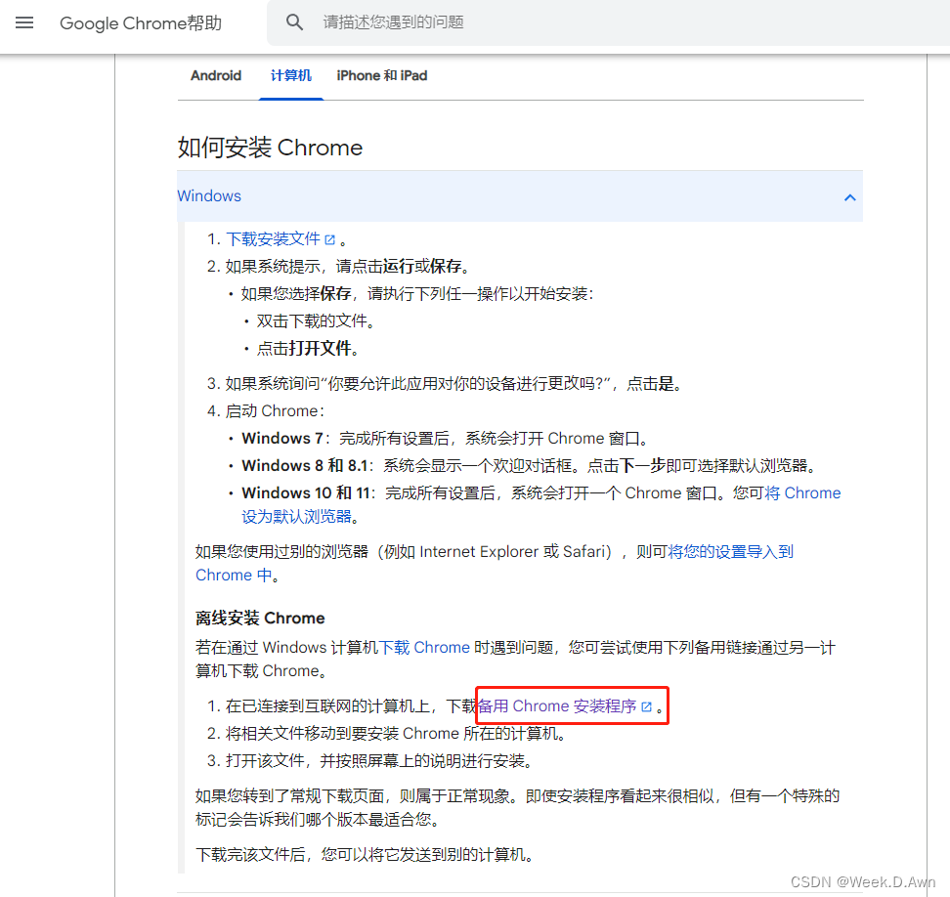Viewport: 950px width, 897px height.
Task: Click step 将相关文件移动到要安装 Chrome 所在的计算机
Action: tap(398, 734)
